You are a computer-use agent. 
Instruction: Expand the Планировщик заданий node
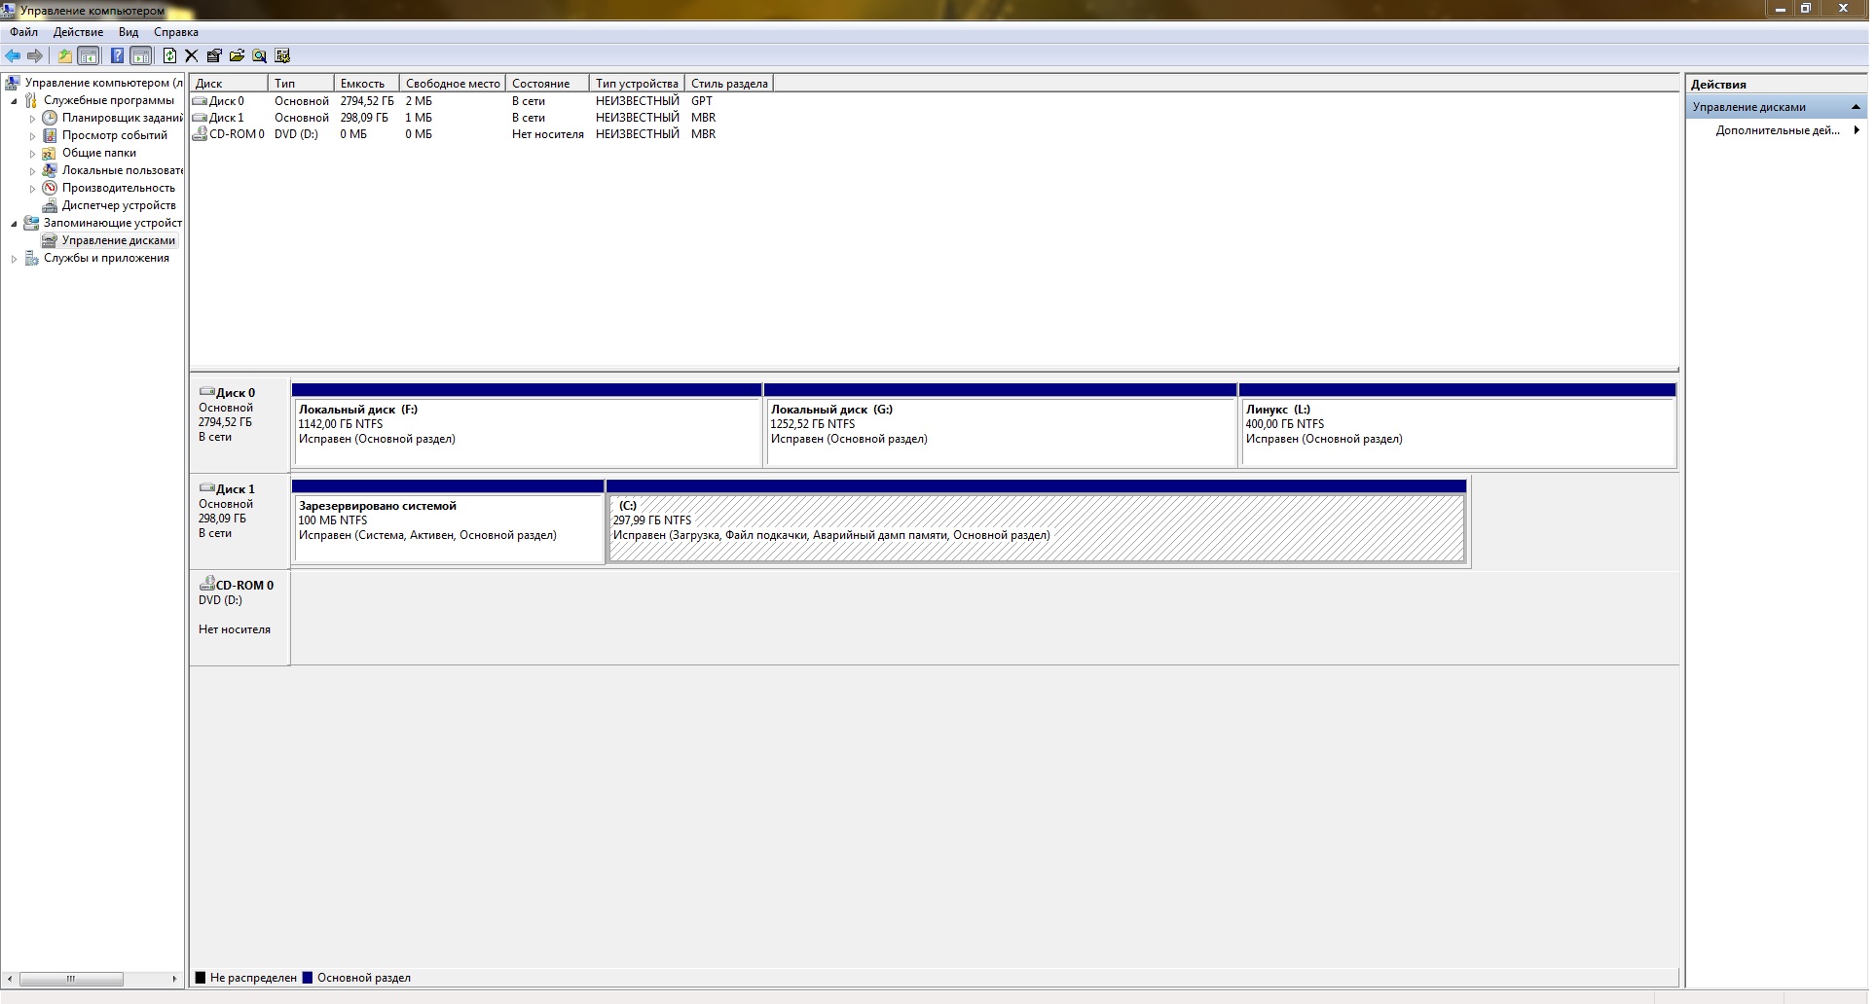click(32, 119)
